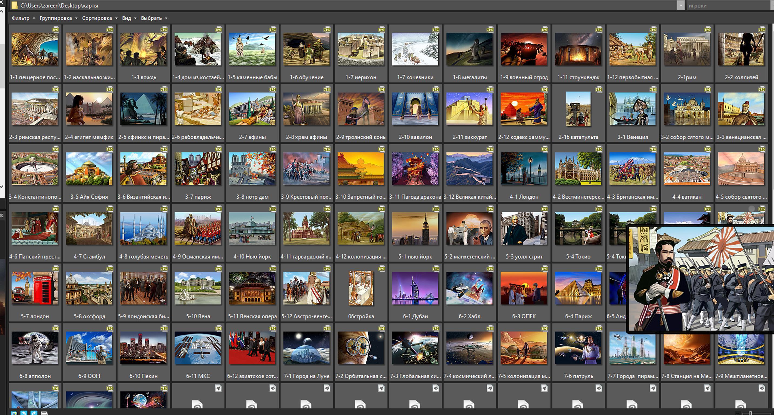Adjust the thumbnail size slider handle
The height and width of the screenshot is (415, 774).
750,413
